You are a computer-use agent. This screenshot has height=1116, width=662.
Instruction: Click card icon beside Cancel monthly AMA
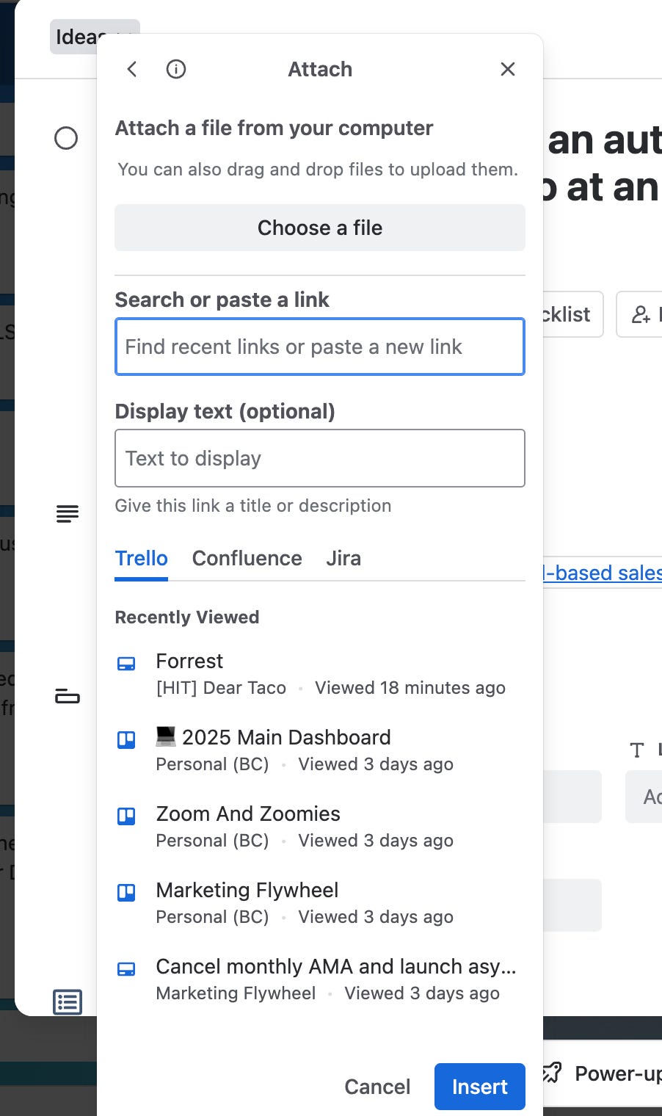pos(126,969)
